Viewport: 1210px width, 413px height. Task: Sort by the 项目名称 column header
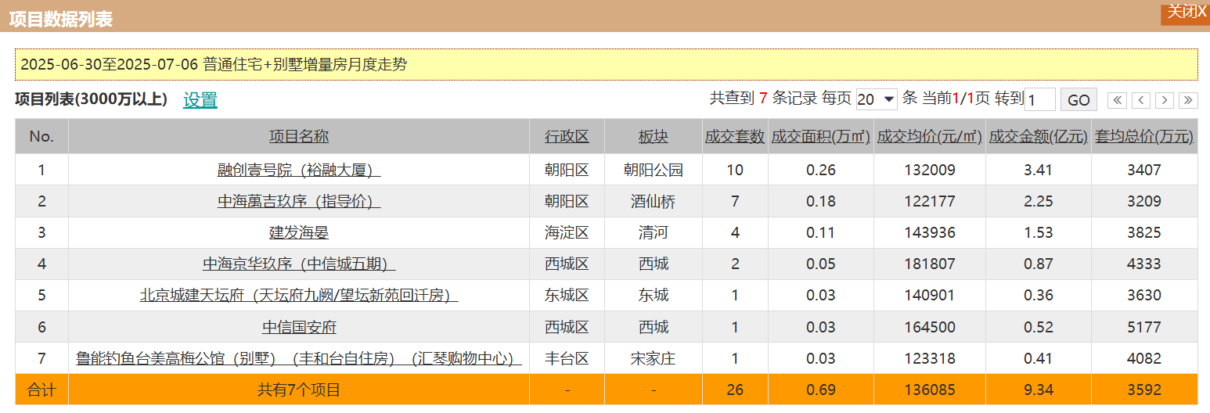(299, 136)
